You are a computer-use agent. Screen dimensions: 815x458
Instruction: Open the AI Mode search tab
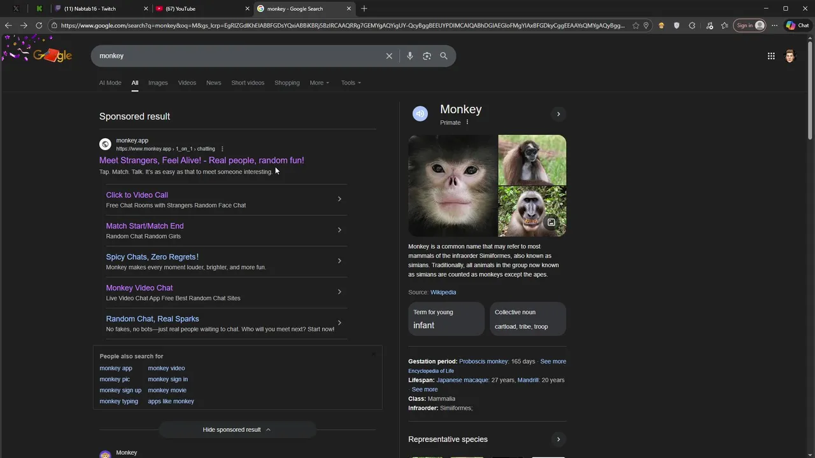click(x=110, y=83)
